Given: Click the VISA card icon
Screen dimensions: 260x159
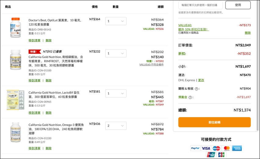Looking at the screenshot, I should tap(206, 148).
